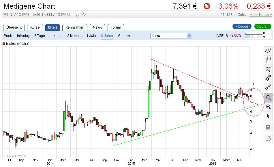This screenshot has height=167, width=274.
Task: Save the chart with diskette icon
Action: [x=268, y=127]
